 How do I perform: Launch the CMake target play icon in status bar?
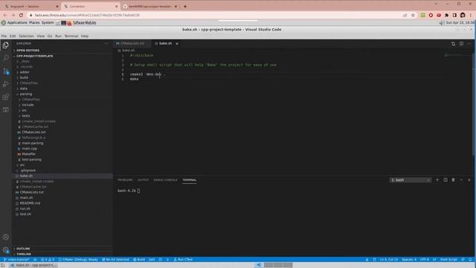[167, 260]
